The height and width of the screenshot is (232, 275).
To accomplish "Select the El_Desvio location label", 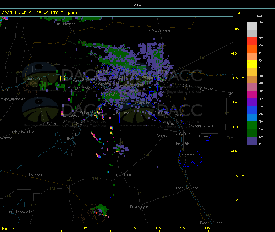I will click(x=71, y=116).
